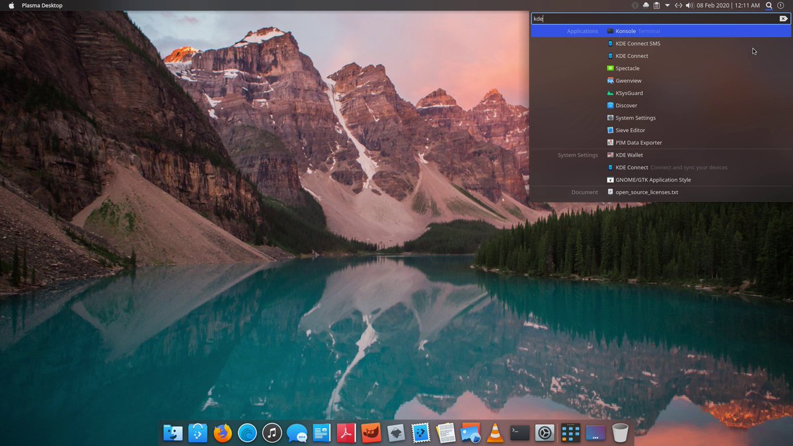Open the leftmost logo menu in menu bar
Screen dimensions: 793x446
click(x=11, y=5)
